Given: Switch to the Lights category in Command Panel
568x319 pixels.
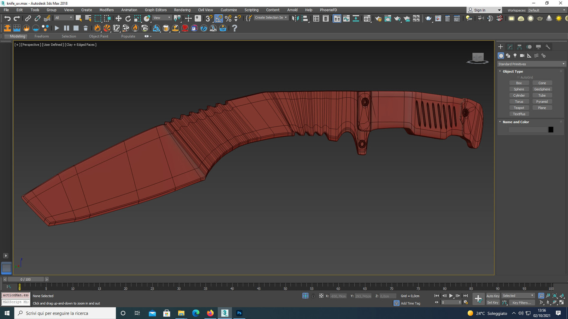Looking at the screenshot, I should click(515, 55).
